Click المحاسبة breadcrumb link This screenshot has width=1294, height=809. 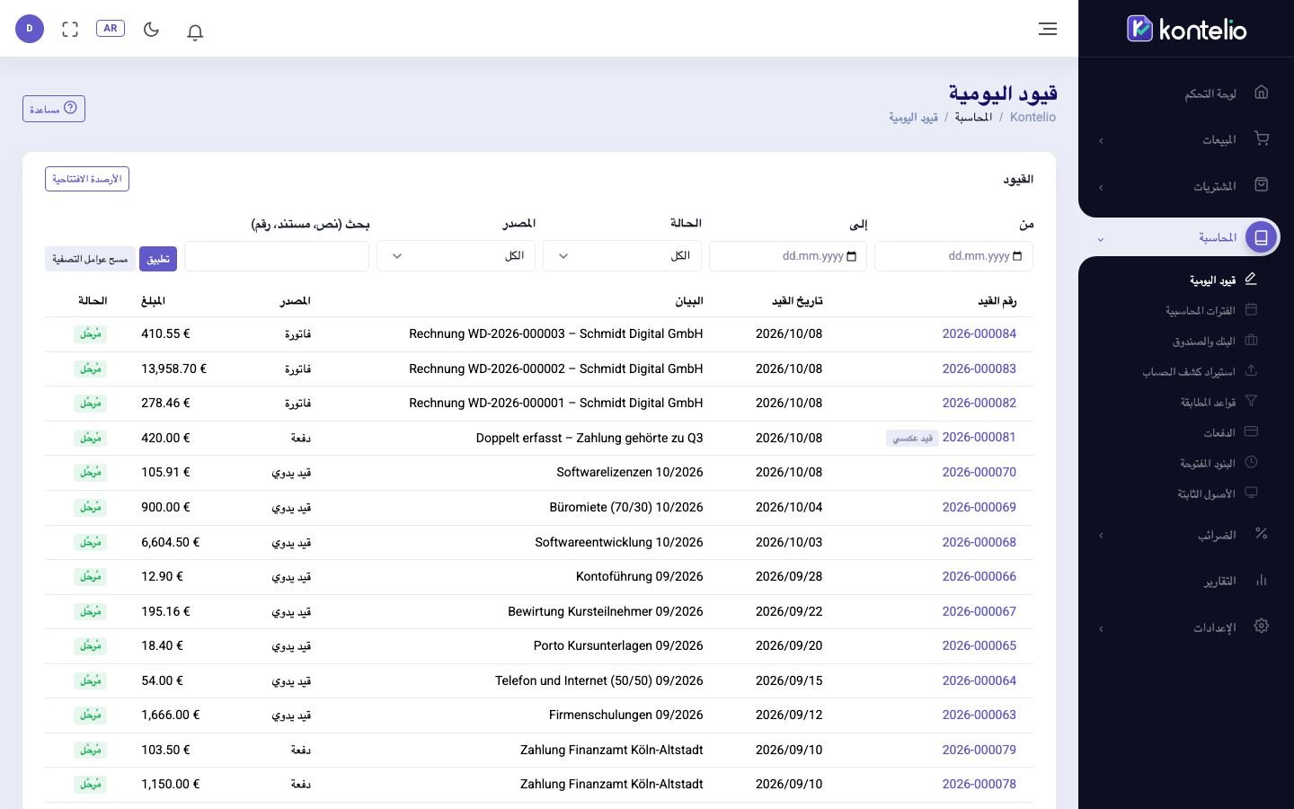973,117
